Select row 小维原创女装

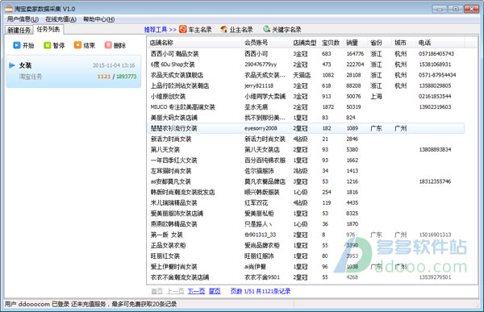point(306,96)
